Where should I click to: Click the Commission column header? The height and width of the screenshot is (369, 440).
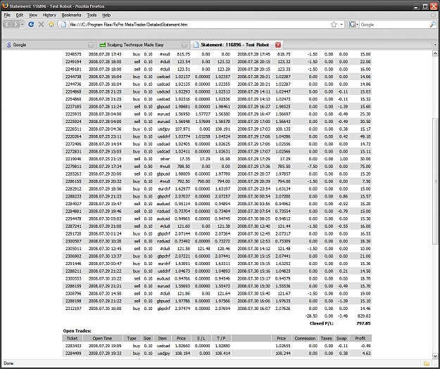(x=305, y=338)
